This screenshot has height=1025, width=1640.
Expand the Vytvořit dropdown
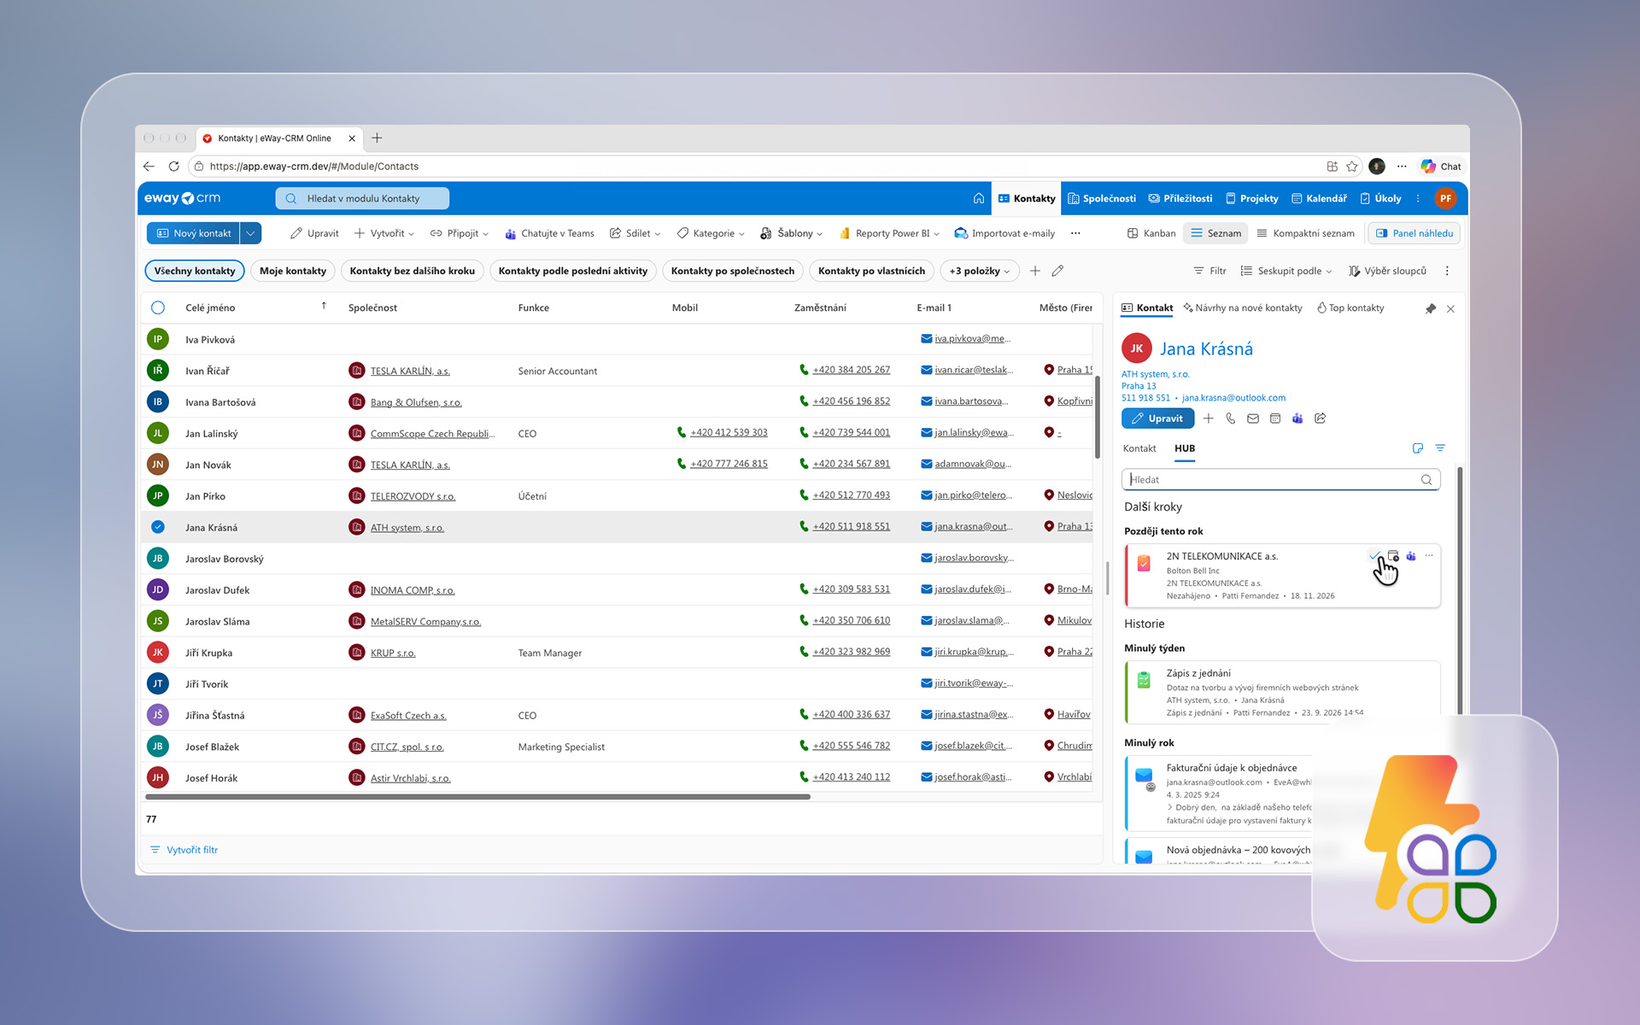[x=384, y=233]
